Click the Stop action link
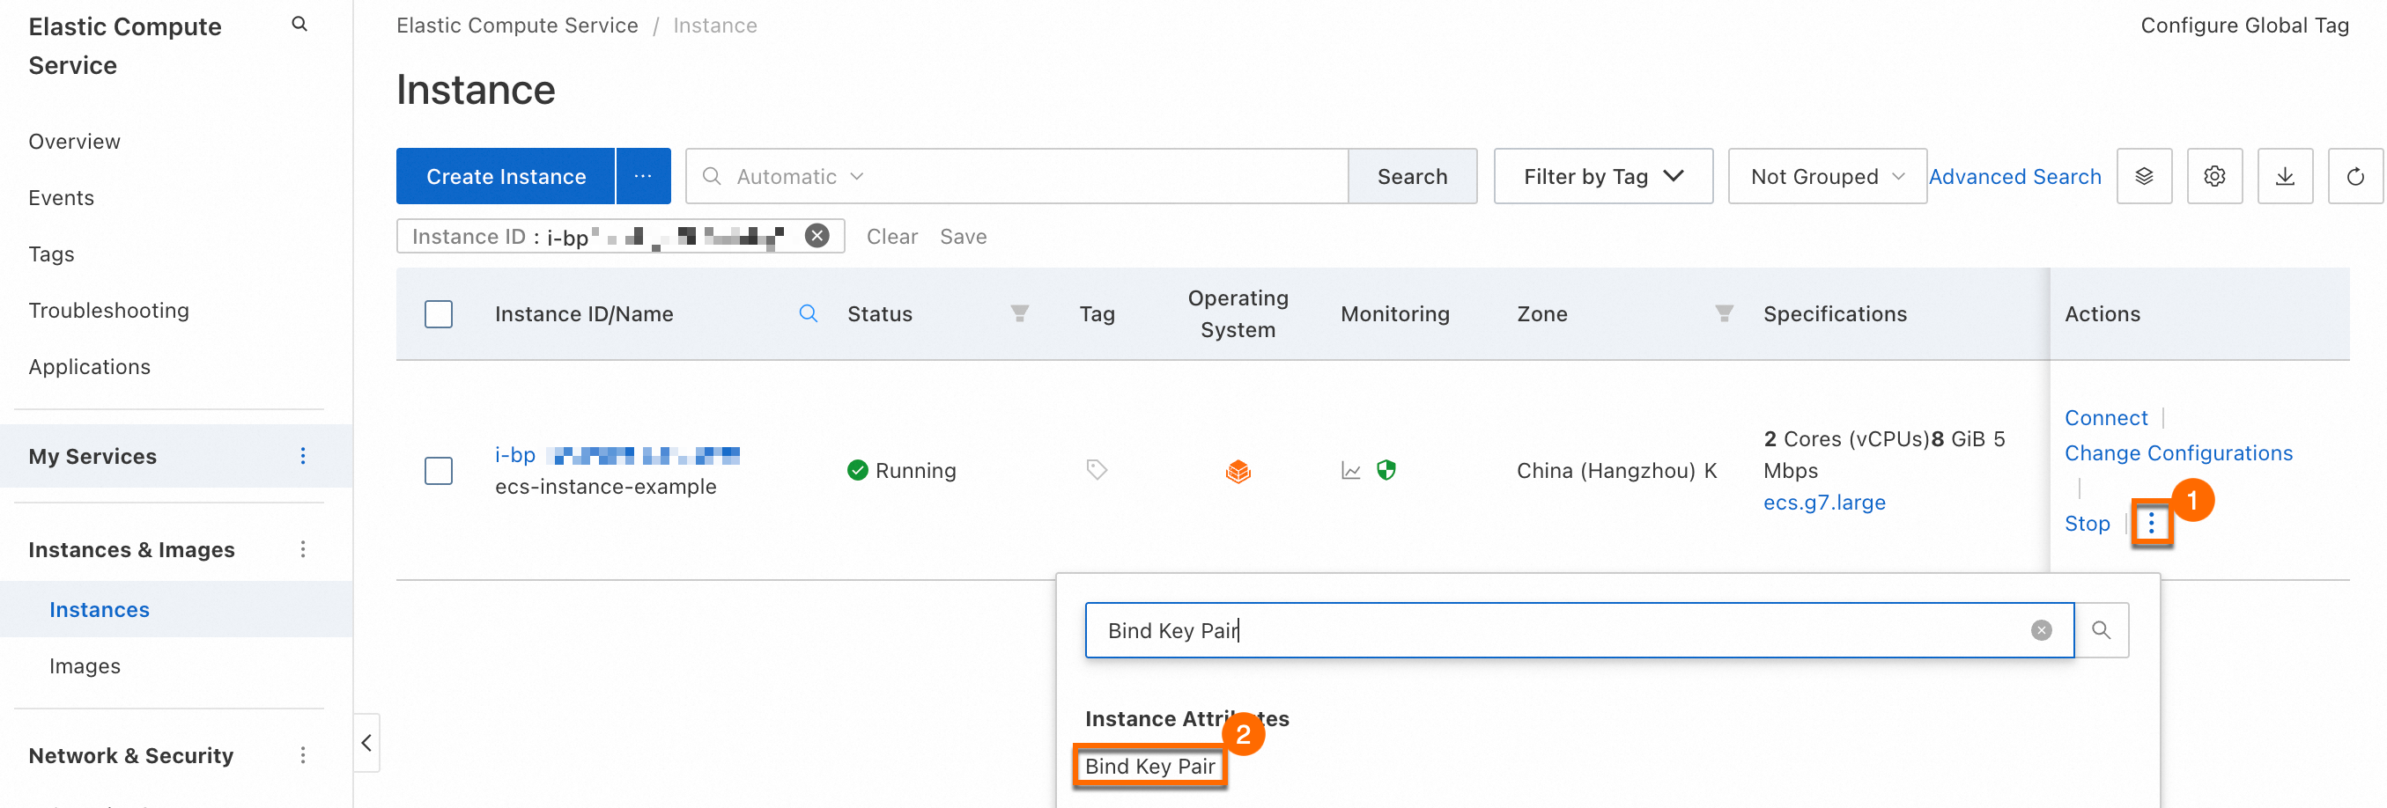 pyautogui.click(x=2087, y=524)
